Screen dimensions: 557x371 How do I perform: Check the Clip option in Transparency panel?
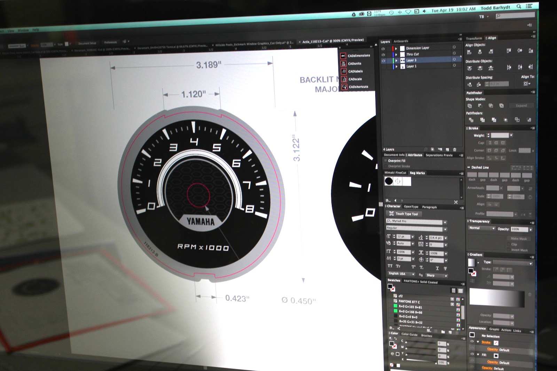pos(509,244)
